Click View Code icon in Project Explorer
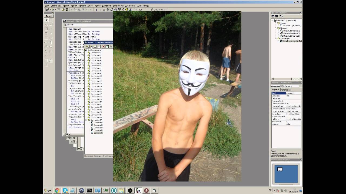 [273, 16]
